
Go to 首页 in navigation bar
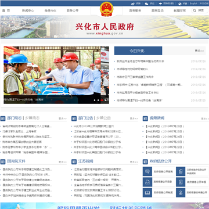point(6,10)
